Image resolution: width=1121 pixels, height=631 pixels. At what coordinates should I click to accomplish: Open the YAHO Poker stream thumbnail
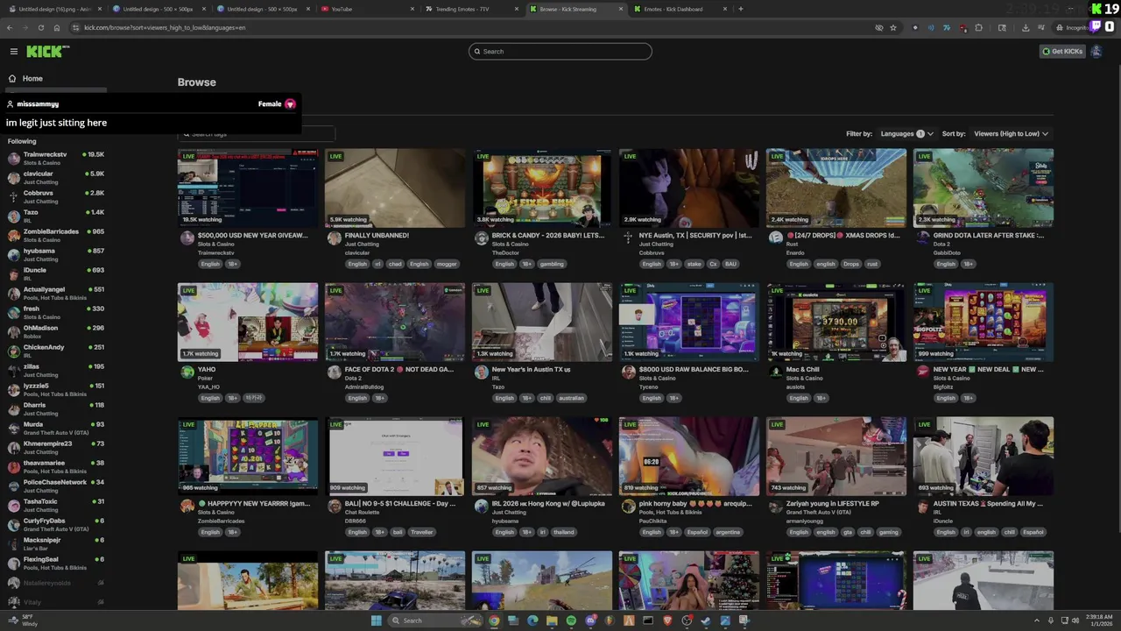pos(248,323)
